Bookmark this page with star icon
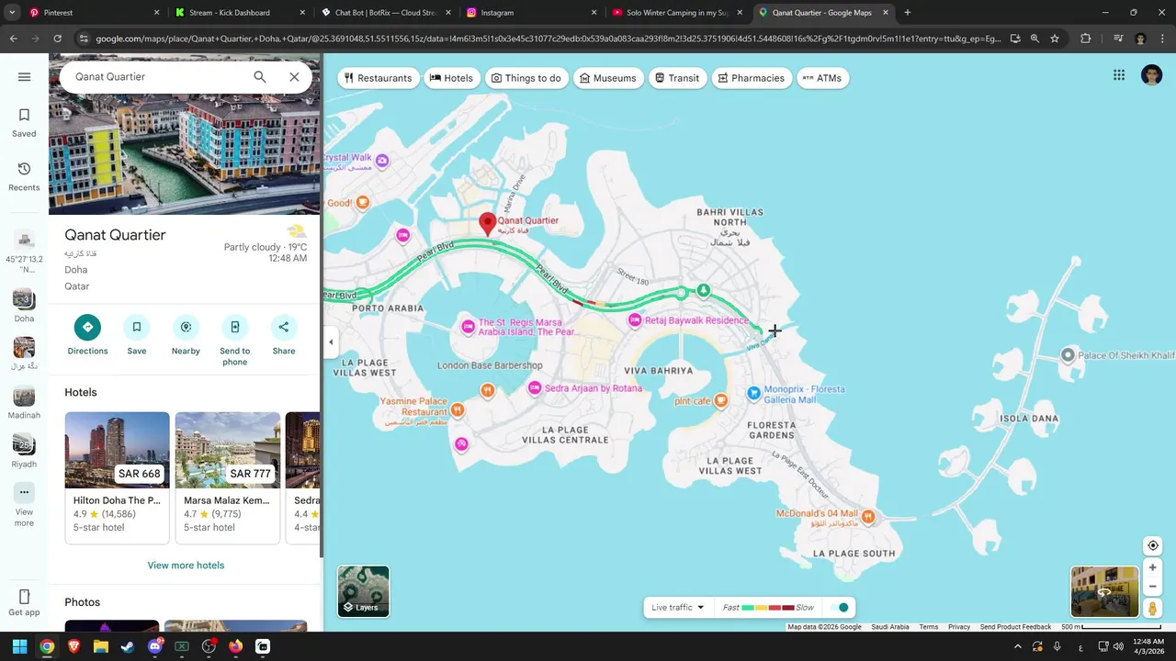Image resolution: width=1176 pixels, height=661 pixels. tap(1055, 39)
